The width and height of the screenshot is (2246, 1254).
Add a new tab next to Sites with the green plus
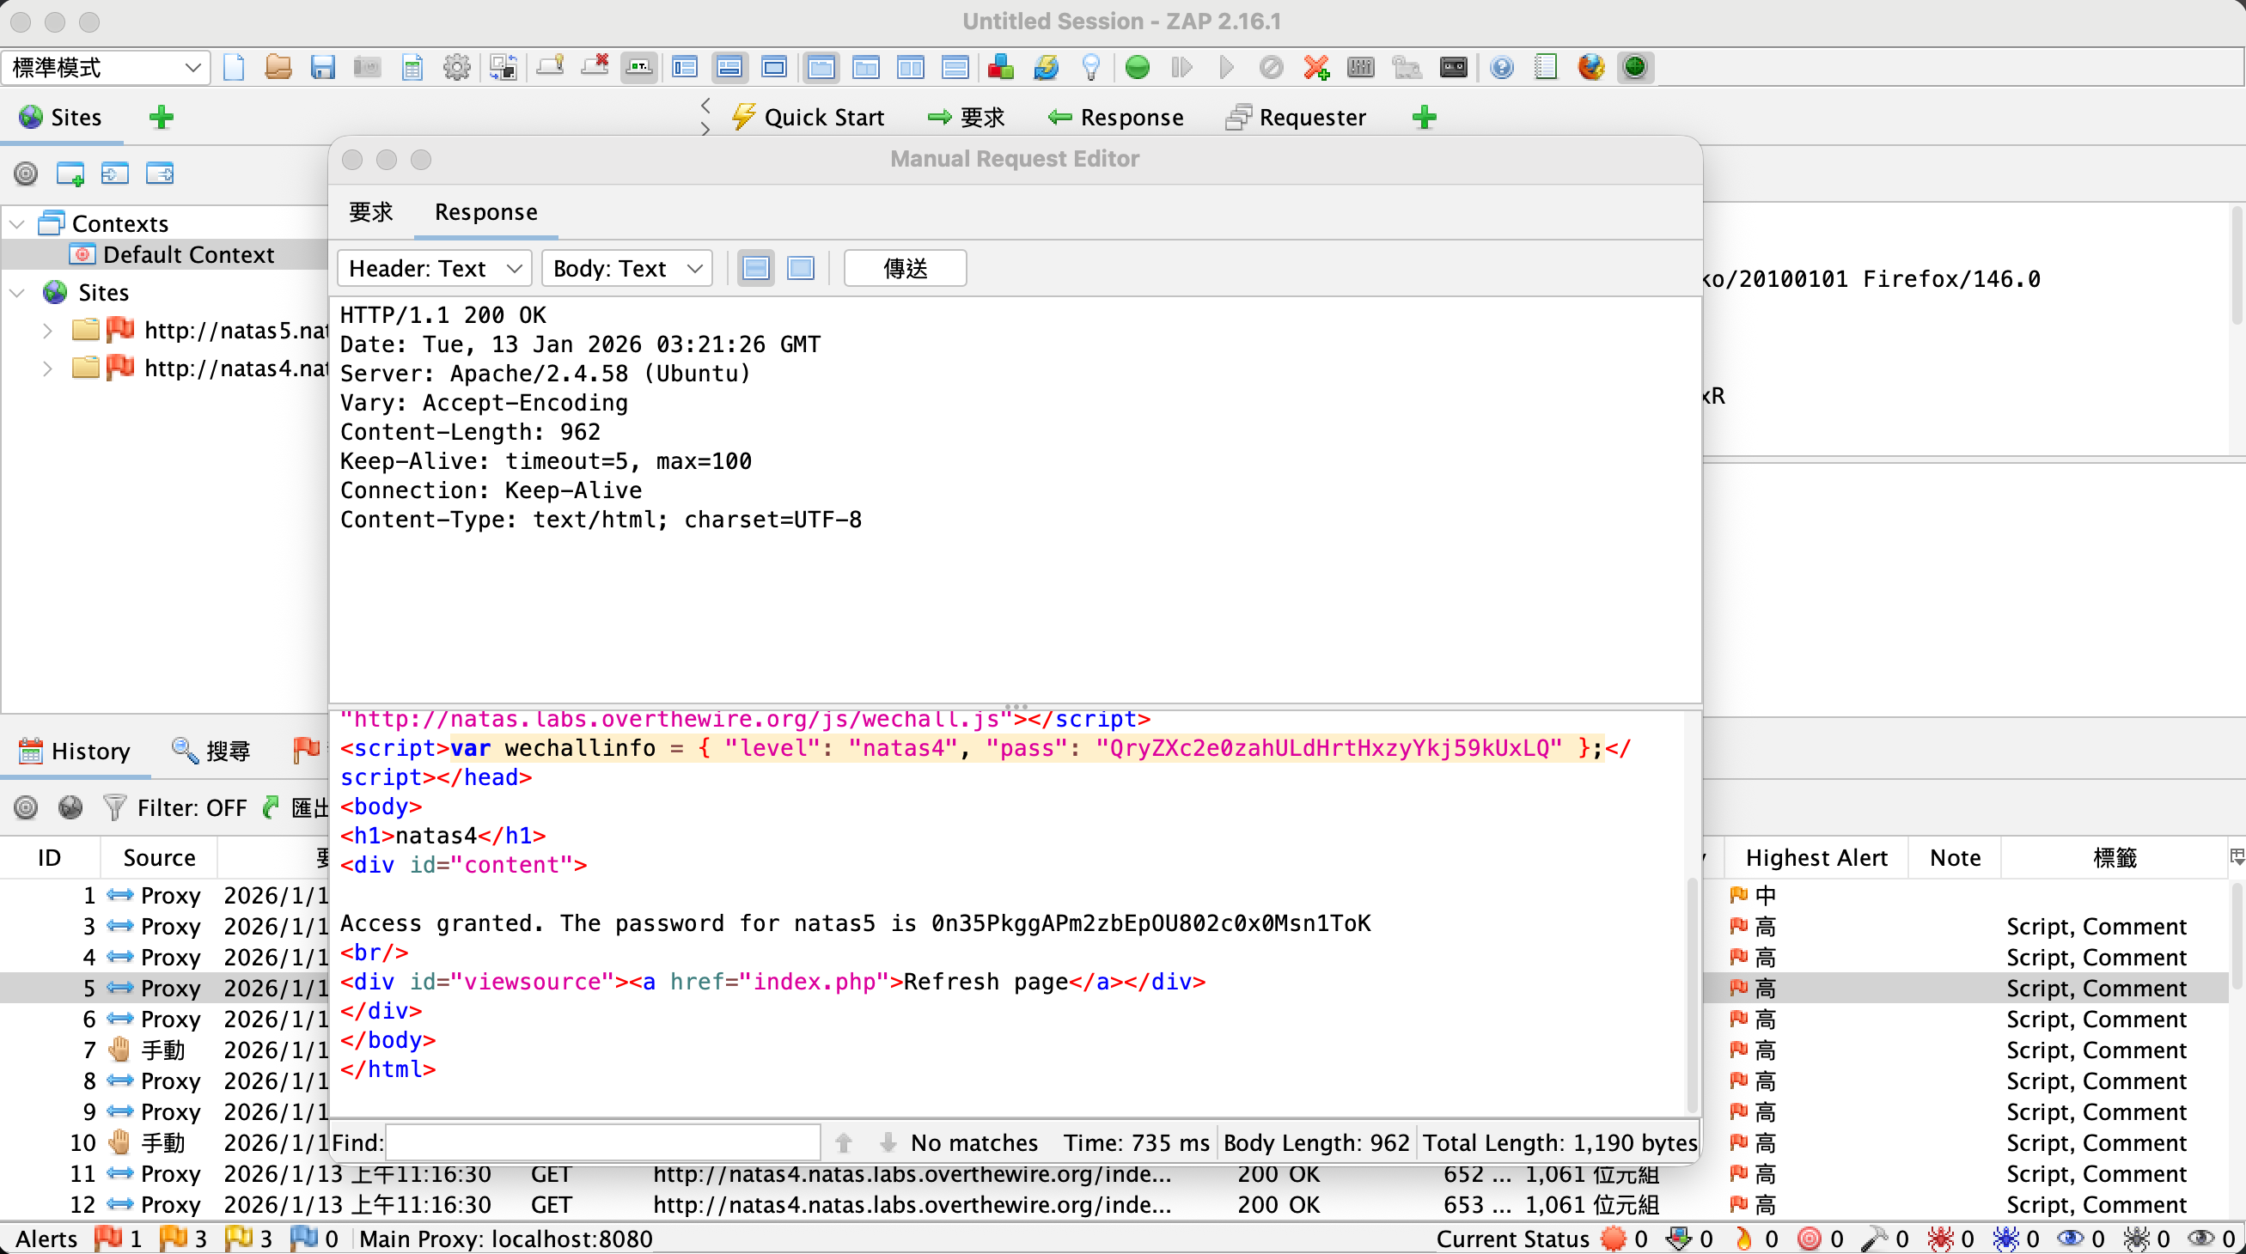coord(162,118)
